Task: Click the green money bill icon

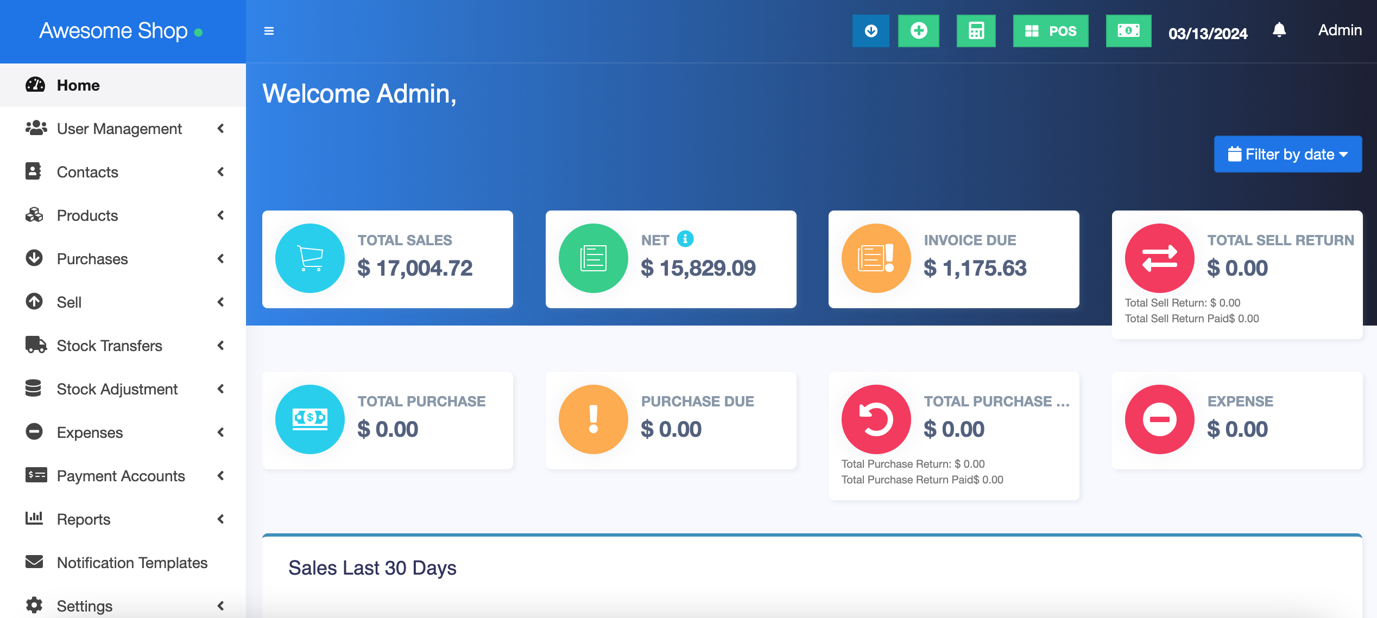Action: coord(1128,31)
